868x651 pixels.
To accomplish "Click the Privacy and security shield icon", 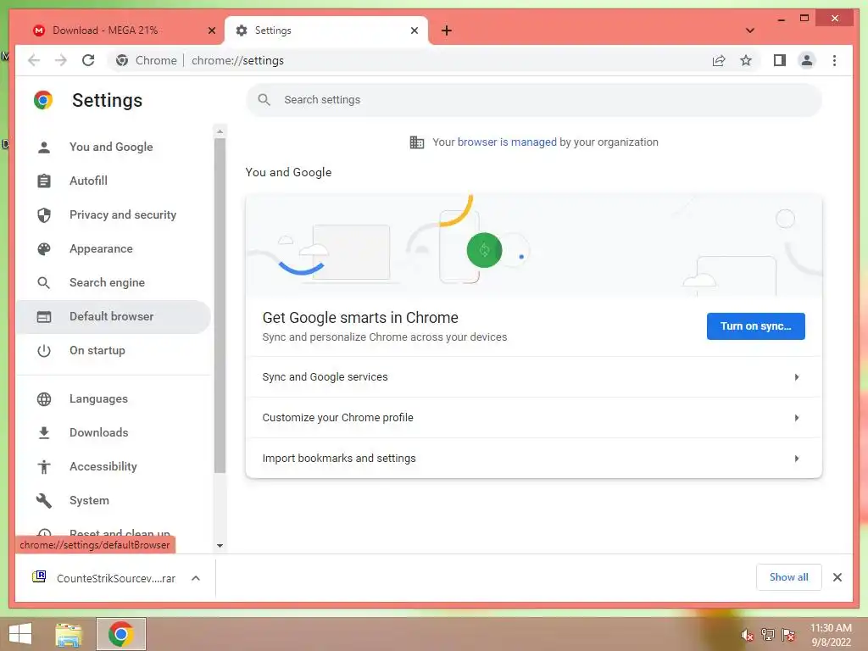I will (x=44, y=214).
